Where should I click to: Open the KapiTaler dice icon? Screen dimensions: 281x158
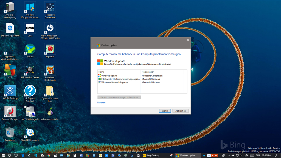(x=50, y=51)
